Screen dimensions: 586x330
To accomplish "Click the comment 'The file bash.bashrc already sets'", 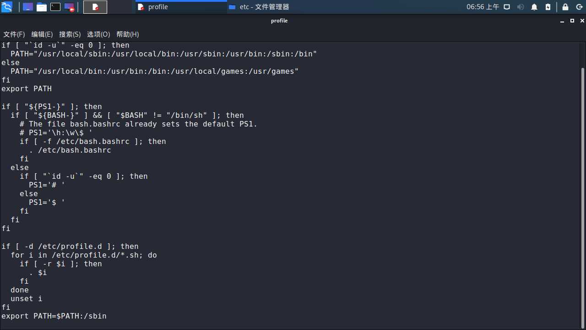I will 139,124.
